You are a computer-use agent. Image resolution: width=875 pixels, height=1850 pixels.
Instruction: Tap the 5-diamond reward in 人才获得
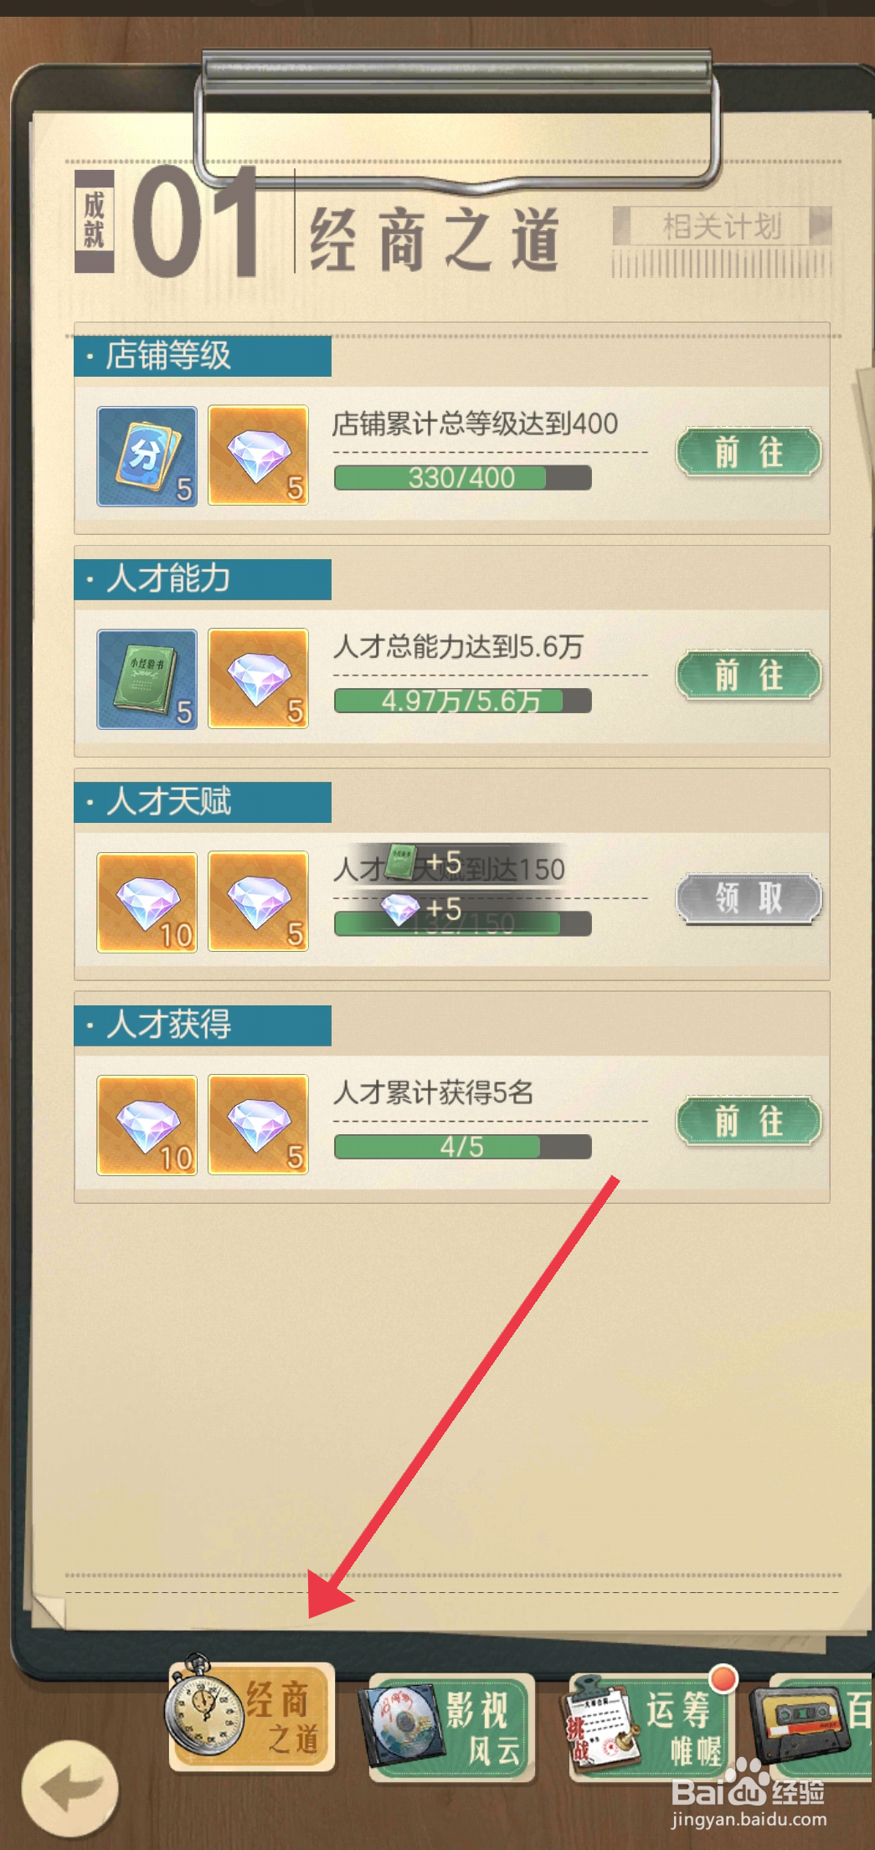258,1125
